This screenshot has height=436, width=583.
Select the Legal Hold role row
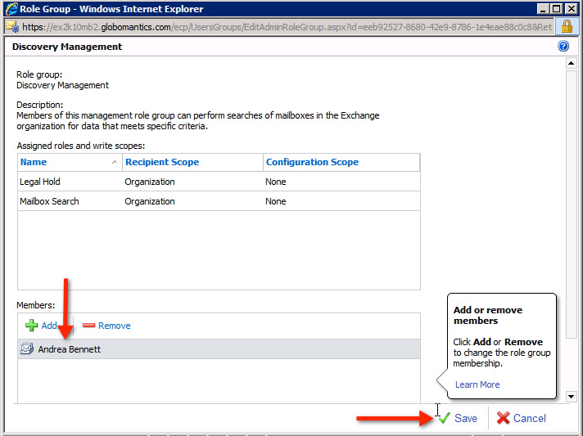pyautogui.click(x=218, y=182)
